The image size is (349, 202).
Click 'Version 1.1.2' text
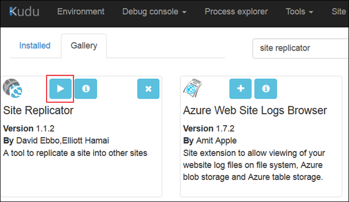point(29,128)
